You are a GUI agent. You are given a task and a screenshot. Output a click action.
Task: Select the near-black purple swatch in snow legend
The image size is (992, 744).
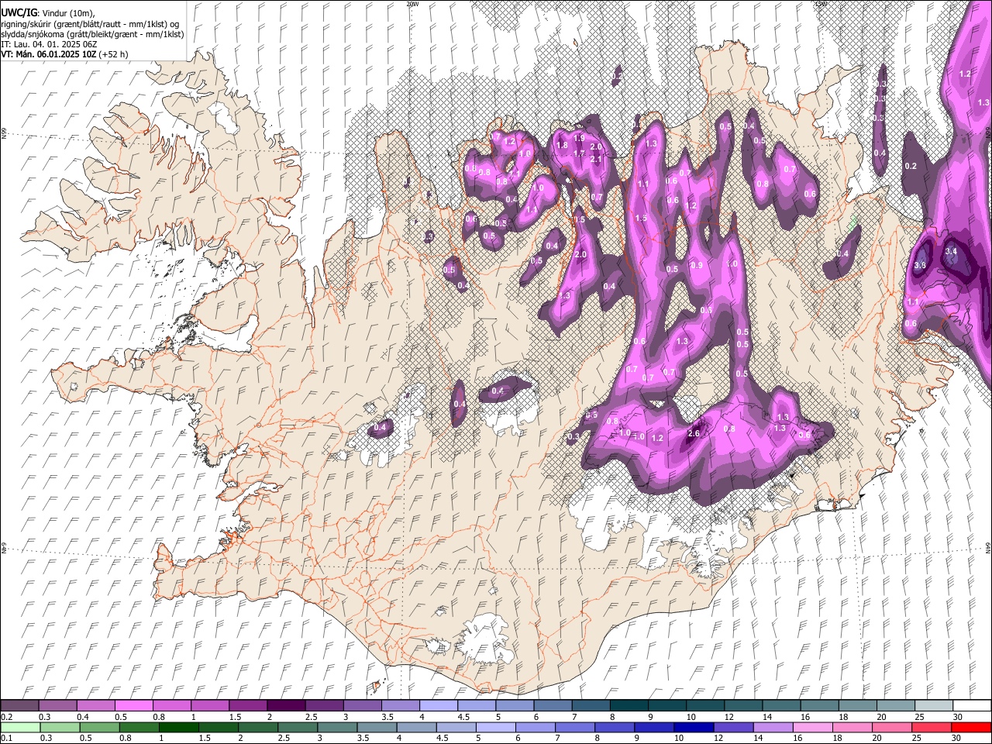point(286,706)
